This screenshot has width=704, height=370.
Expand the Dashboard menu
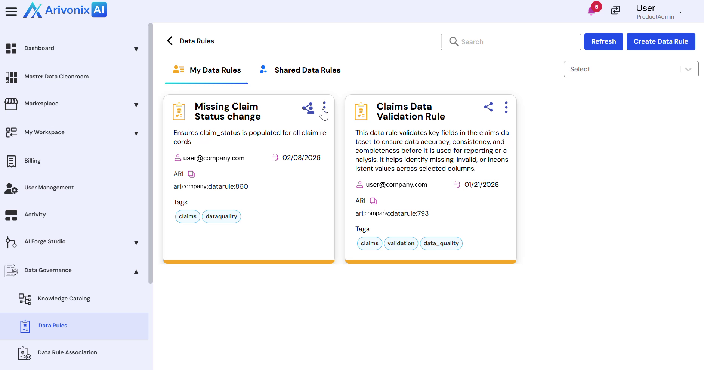tap(136, 49)
